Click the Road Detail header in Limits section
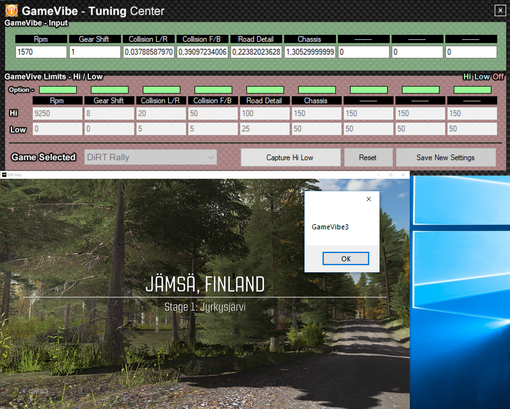The image size is (510, 409). click(x=265, y=100)
